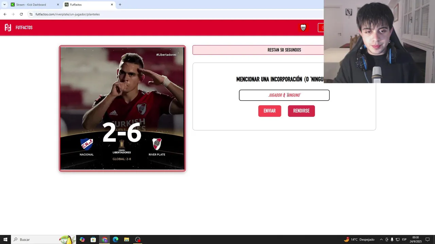Give up using the RENDIRSE button
Viewport: 435px width, 244px height.
tap(301, 111)
